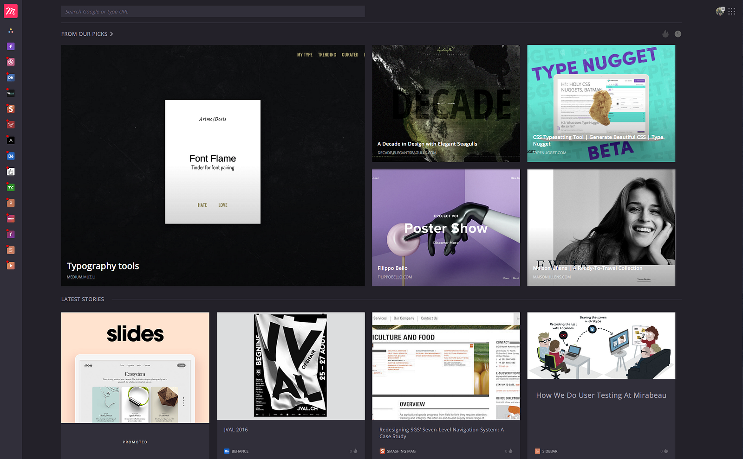Open the three colored dots feed icon
The image size is (743, 459).
click(11, 31)
